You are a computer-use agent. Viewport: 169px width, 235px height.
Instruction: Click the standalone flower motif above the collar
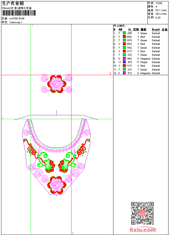(57, 84)
